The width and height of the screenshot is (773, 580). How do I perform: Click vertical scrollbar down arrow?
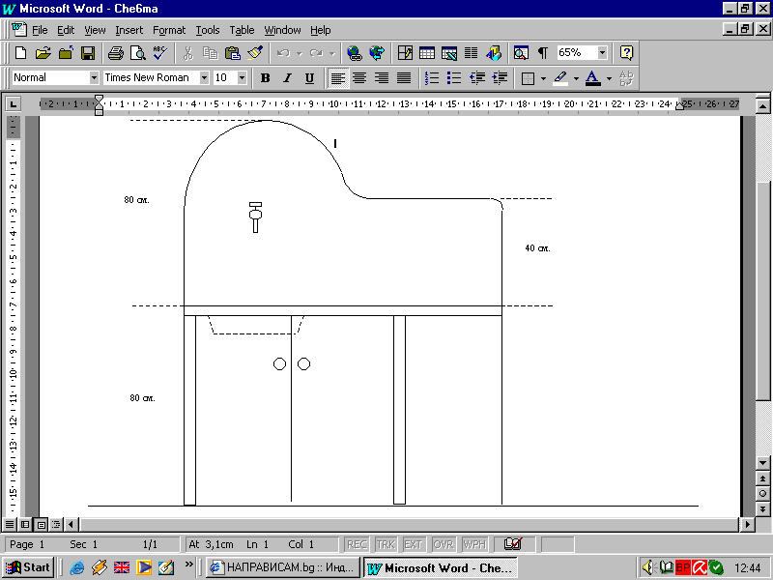pyautogui.click(x=762, y=463)
